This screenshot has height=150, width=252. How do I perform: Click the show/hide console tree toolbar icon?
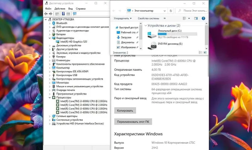57,14
